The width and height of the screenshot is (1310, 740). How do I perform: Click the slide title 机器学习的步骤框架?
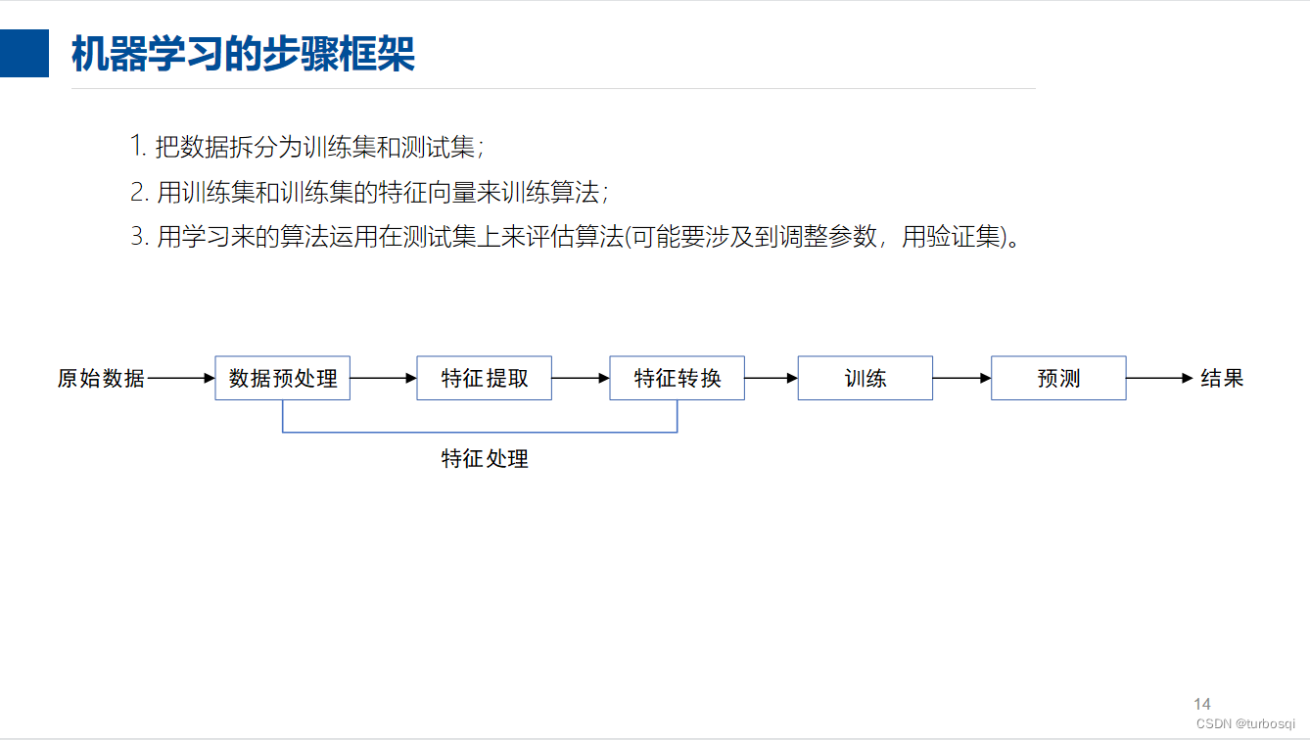(x=243, y=55)
